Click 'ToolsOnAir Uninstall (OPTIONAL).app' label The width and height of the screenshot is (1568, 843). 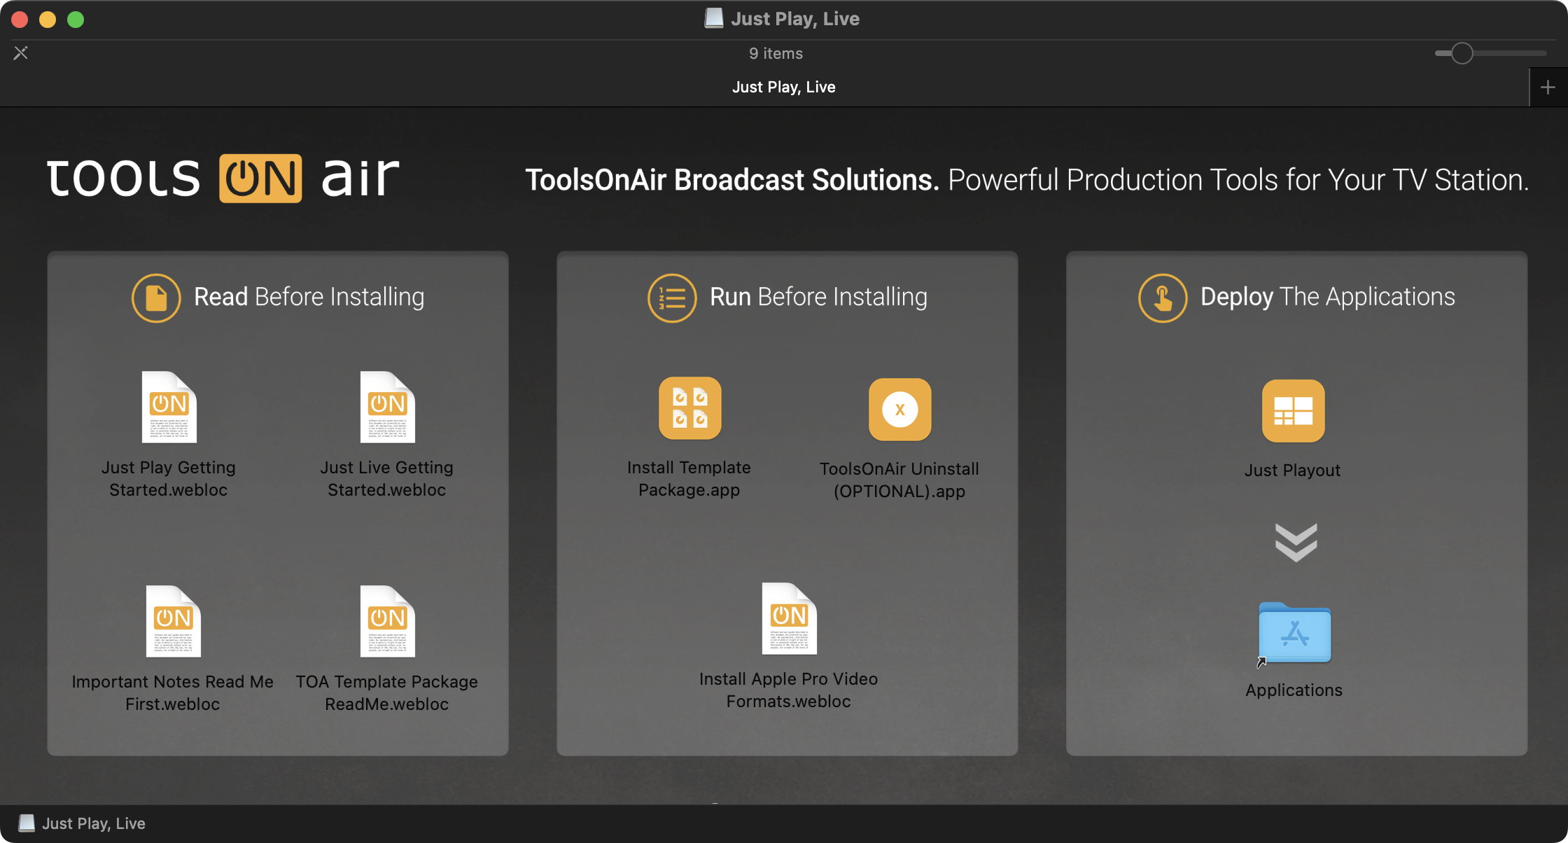coord(899,480)
